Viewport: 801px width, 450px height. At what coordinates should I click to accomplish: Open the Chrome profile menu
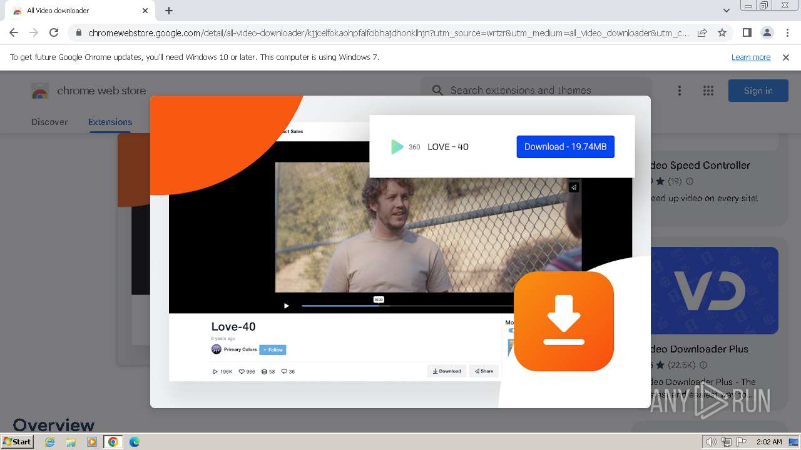pyautogui.click(x=767, y=32)
